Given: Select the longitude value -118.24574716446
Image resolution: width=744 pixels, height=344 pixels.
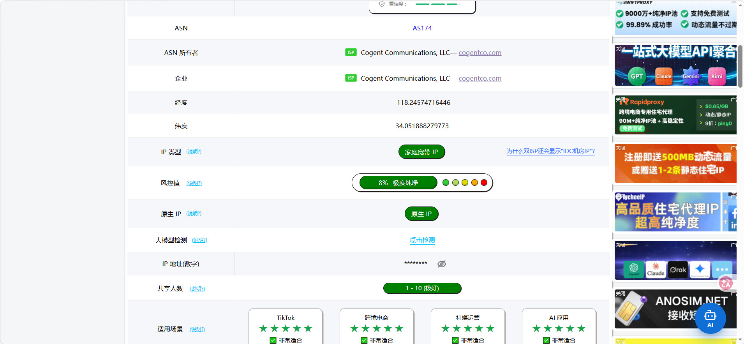Looking at the screenshot, I should (x=422, y=102).
